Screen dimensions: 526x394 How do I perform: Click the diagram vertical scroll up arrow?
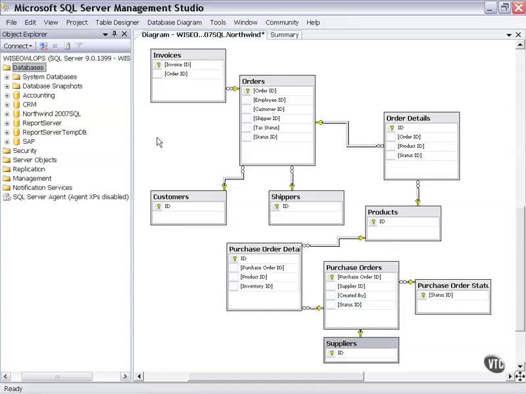pos(520,45)
